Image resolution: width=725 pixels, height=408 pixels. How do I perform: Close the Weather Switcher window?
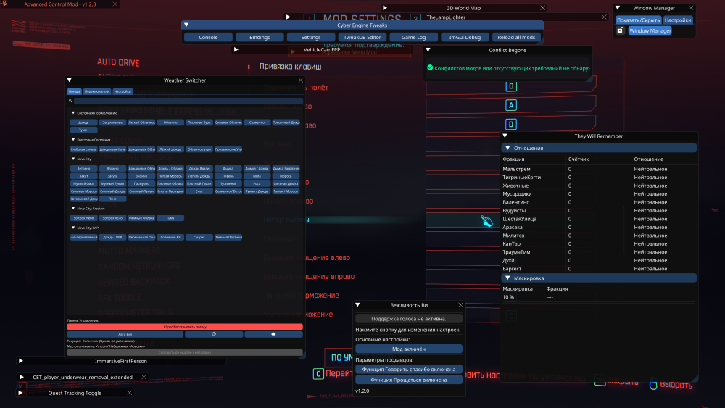301,80
